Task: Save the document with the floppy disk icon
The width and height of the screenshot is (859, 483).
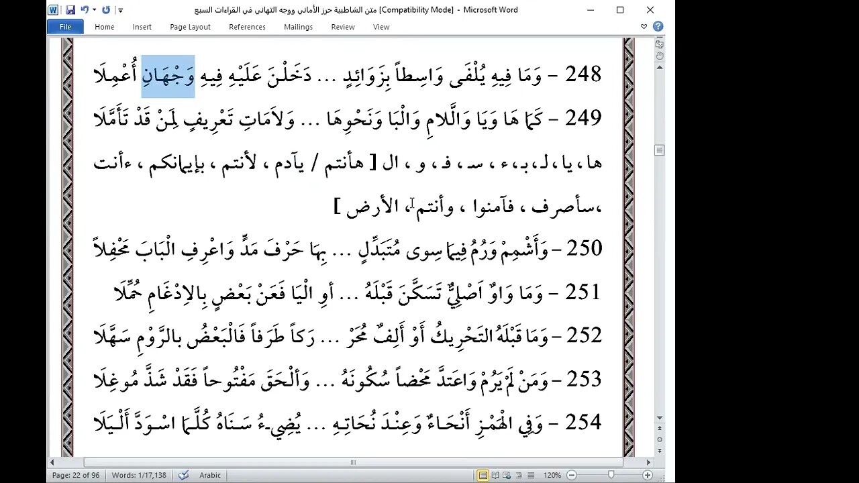Action: coord(70,10)
